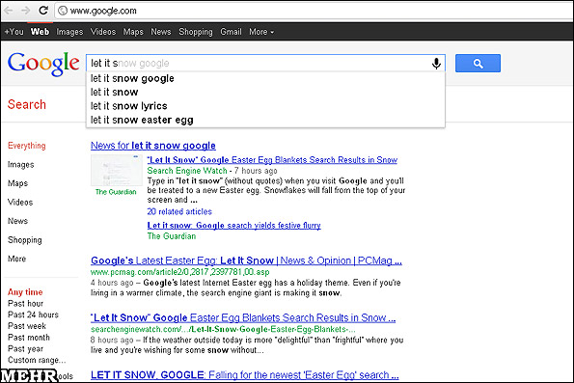Click the browser back arrow

pos(9,11)
